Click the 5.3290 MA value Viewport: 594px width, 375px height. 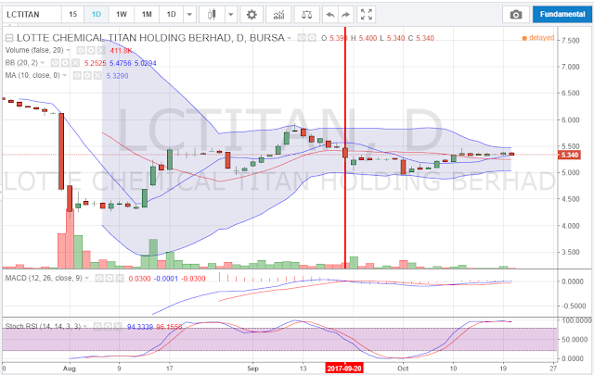click(x=117, y=76)
